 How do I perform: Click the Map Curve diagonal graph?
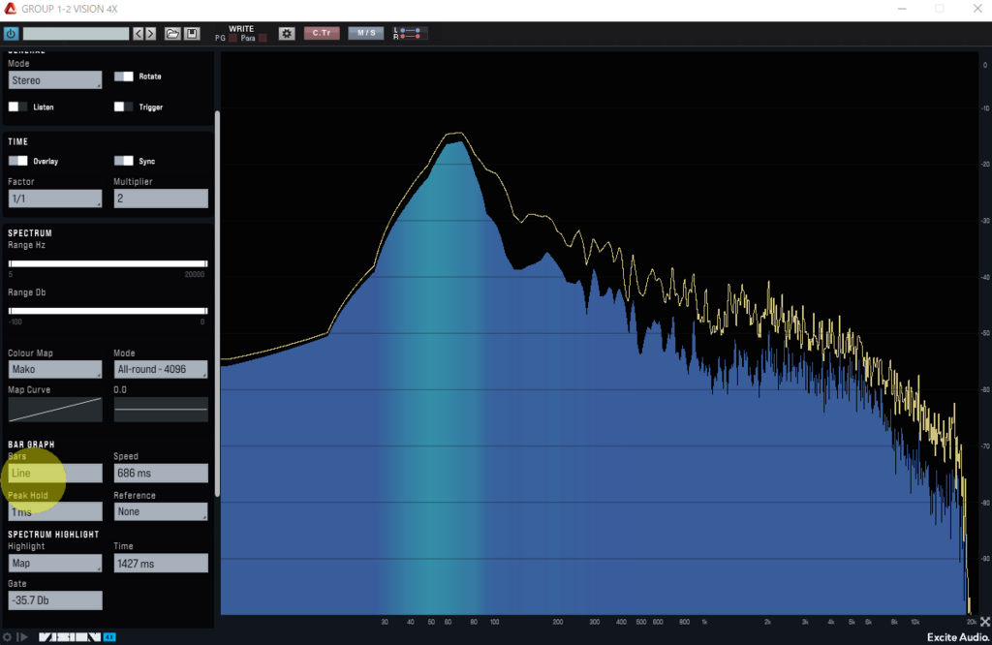55,410
